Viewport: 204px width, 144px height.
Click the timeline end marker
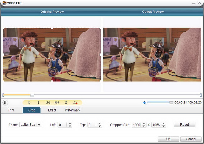(201, 95)
